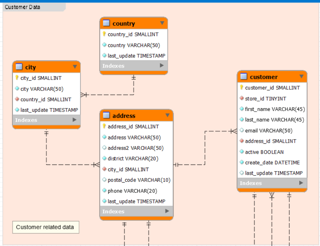
Task: Select the city table title
Action: click(x=30, y=67)
